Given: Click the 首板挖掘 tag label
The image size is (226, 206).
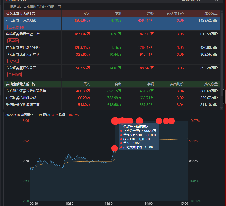Looking at the screenshot, I should (15, 75).
